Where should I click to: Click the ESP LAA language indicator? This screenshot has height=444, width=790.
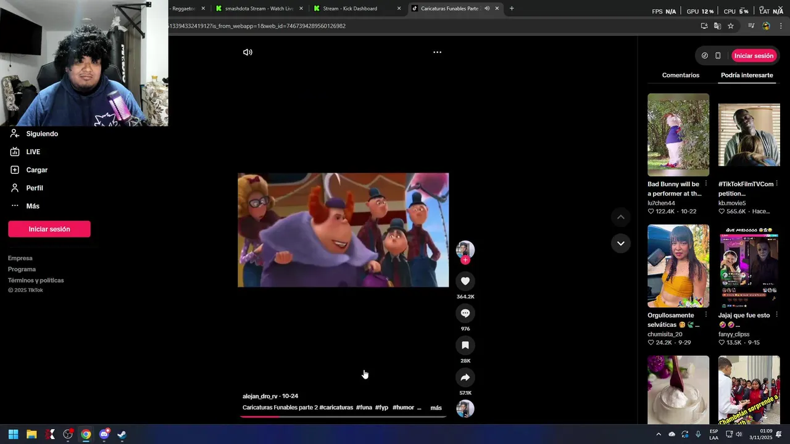[x=713, y=434]
